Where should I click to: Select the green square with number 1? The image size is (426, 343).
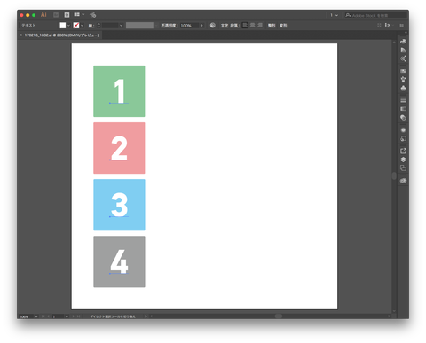coord(119,91)
